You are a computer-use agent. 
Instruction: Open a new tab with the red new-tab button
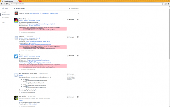tap(20, 1)
